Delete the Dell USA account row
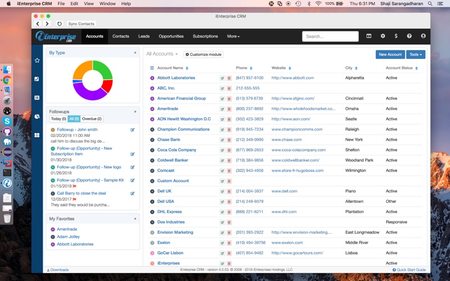Image resolution: width=450 pixels, height=281 pixels. tap(229, 202)
